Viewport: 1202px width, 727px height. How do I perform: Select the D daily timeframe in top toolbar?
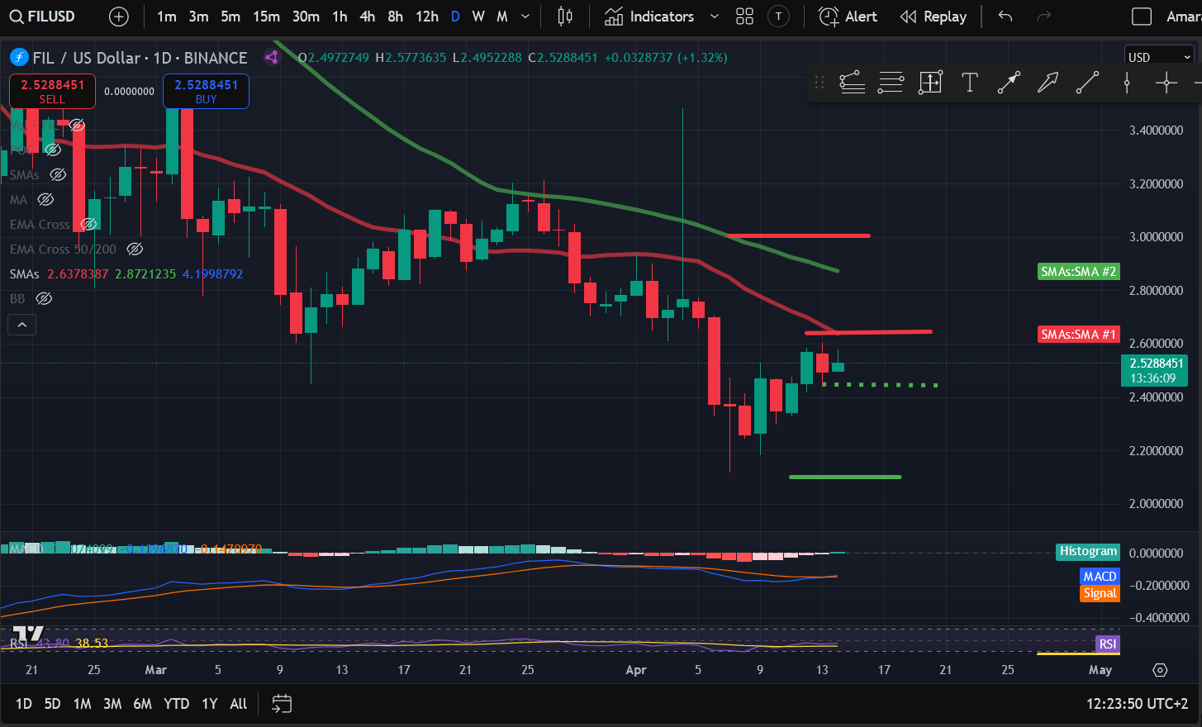(x=455, y=17)
